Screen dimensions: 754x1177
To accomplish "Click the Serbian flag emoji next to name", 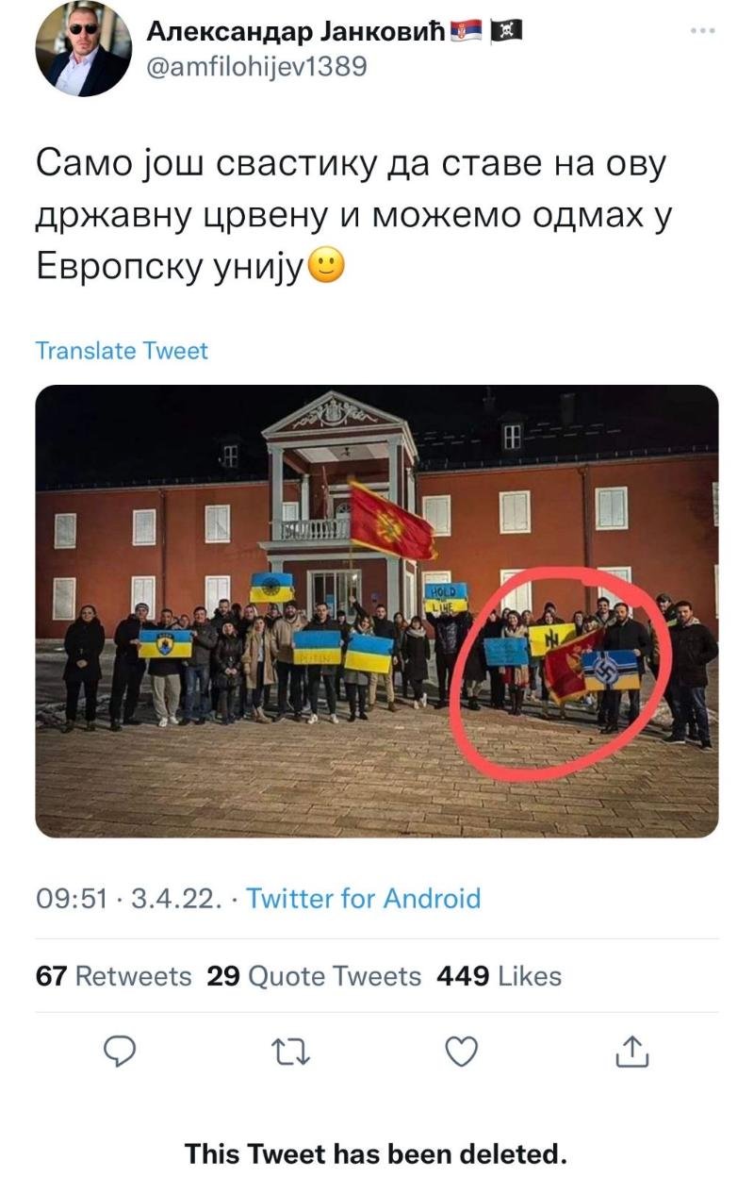I will coord(467,31).
